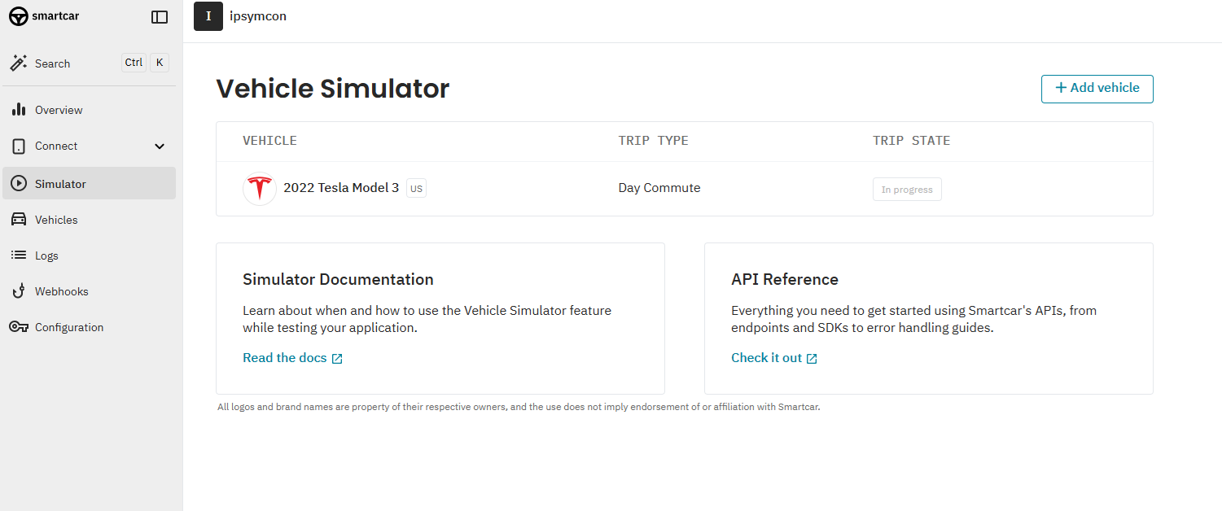Viewport: 1222px width, 511px height.
Task: Click the ipsymcon application name
Action: (x=258, y=16)
